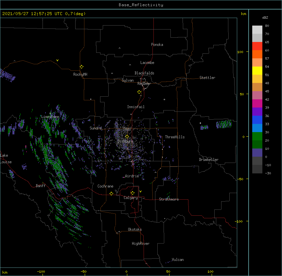282x276 pixels.
Task: Pick the bright green 30 dBZ swatch
Action: 257,136
